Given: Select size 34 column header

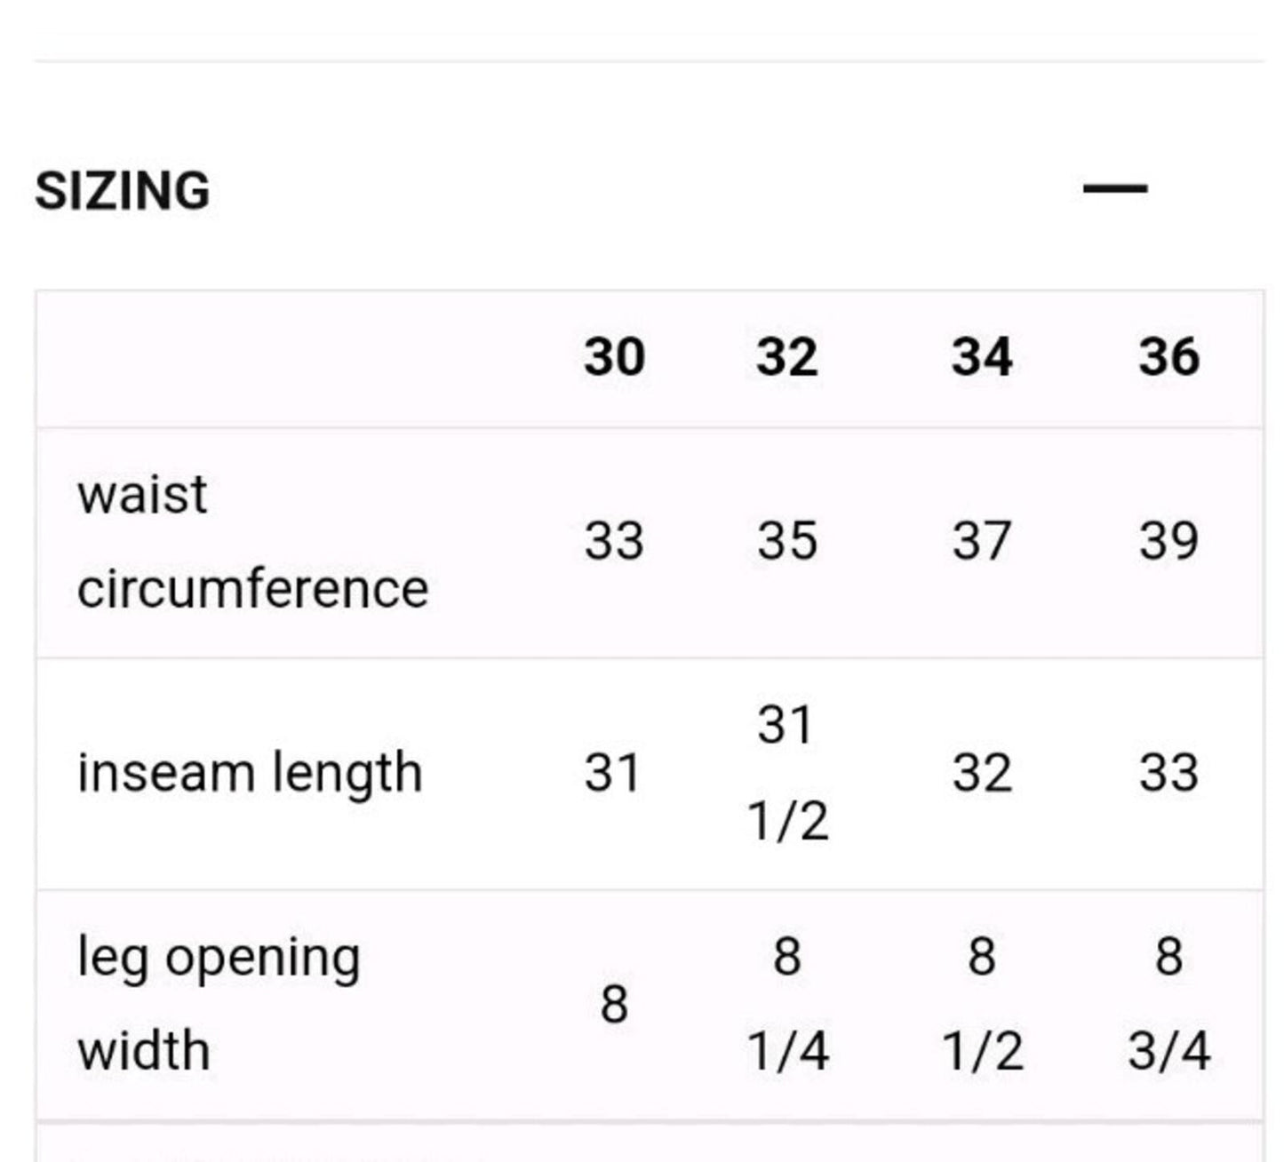Looking at the screenshot, I should 982,357.
